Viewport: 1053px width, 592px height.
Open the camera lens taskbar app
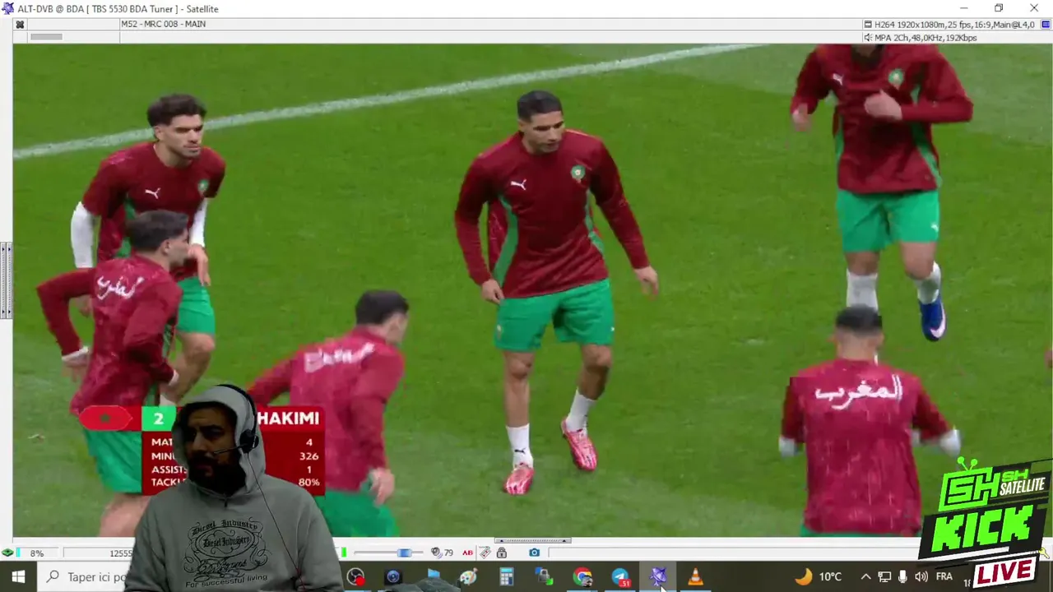click(x=392, y=577)
